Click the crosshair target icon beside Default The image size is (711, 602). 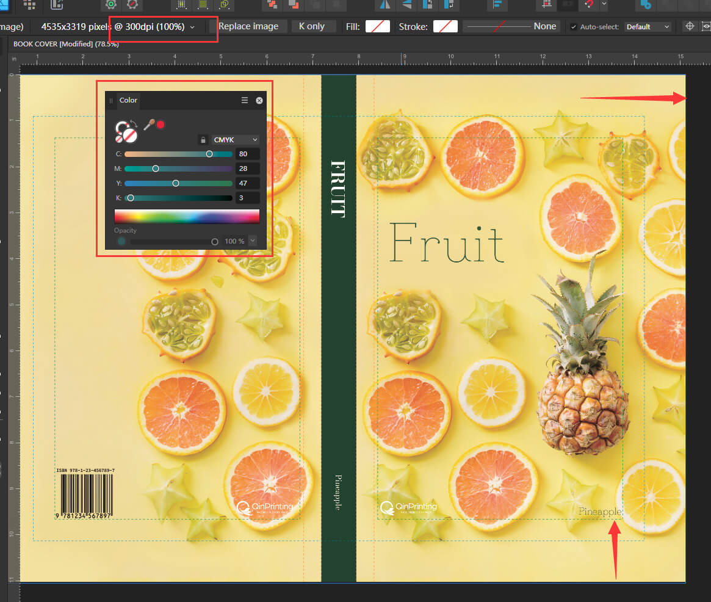pyautogui.click(x=690, y=26)
